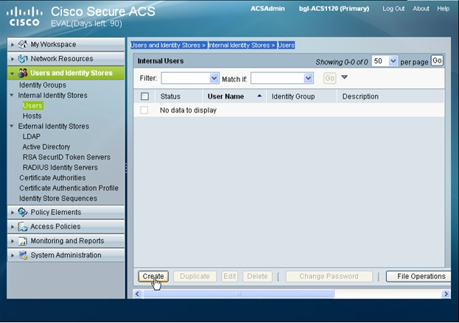
Task: Click the Cisco logo
Action: 24,17
